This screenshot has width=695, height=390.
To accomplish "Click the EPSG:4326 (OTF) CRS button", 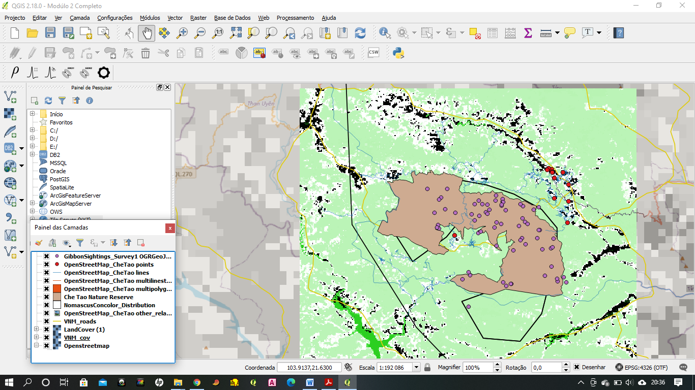I will [641, 367].
